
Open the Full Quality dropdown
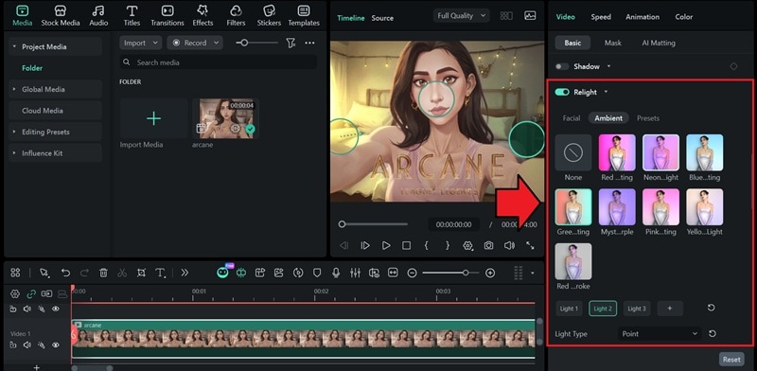point(461,16)
